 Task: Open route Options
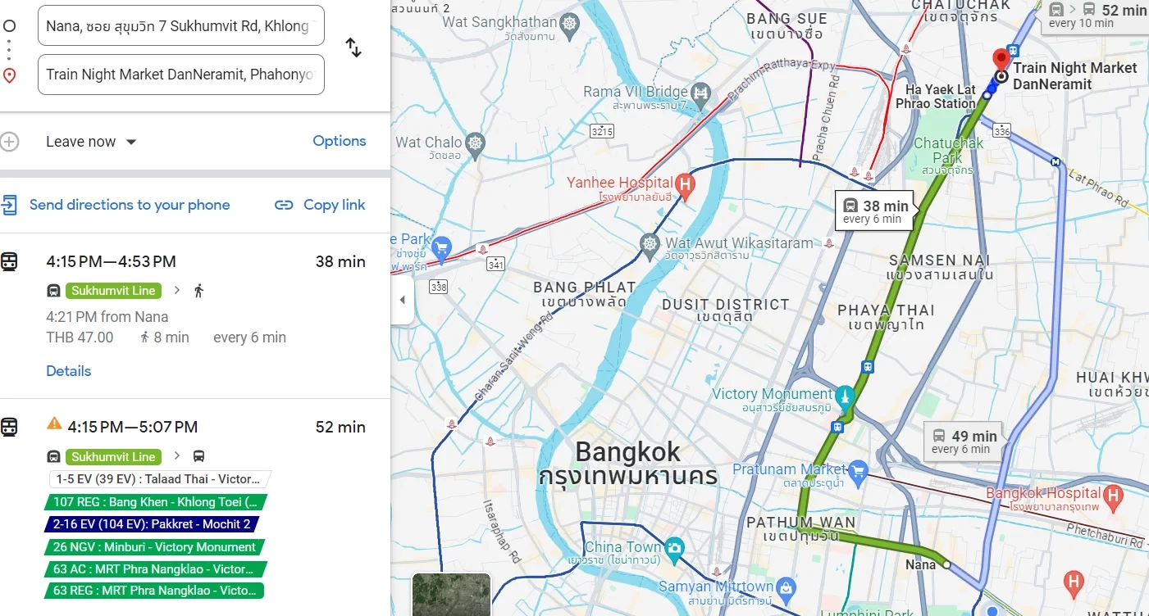340,141
